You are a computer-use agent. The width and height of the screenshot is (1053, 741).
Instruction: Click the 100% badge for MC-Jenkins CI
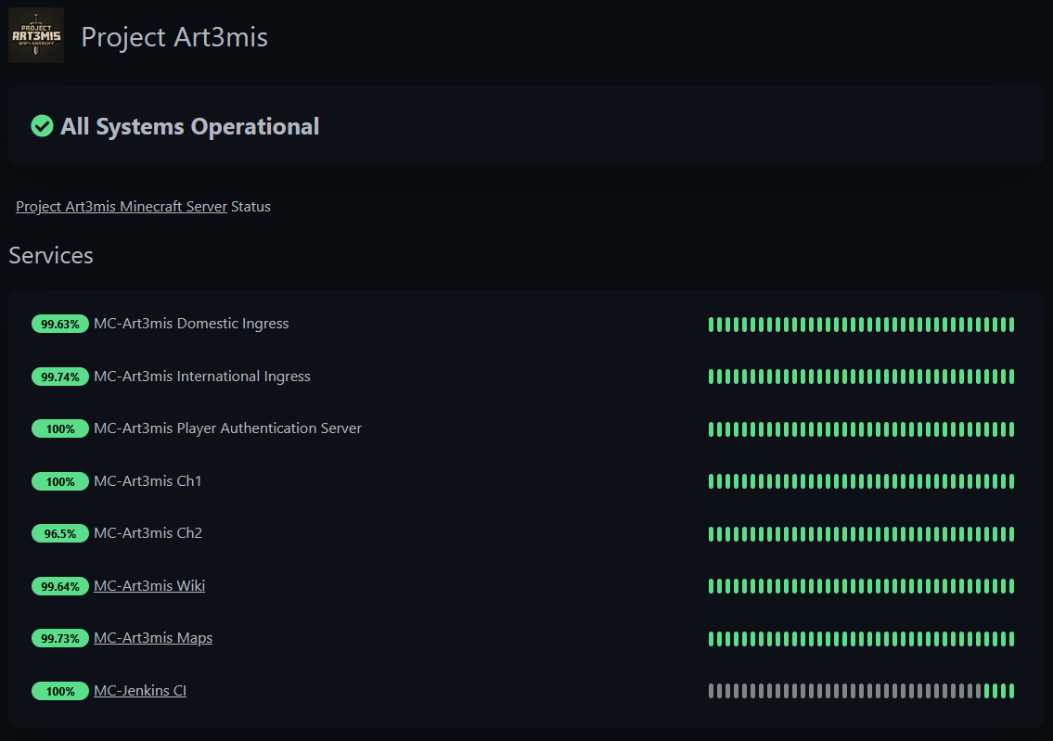(59, 691)
